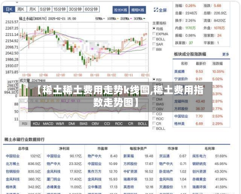Open the MACD tab in the bottom indicator bar
The image size is (241, 194).
pyautogui.click(x=48, y=124)
